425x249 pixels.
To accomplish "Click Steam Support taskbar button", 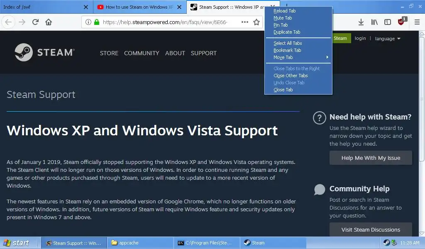I will (74, 243).
